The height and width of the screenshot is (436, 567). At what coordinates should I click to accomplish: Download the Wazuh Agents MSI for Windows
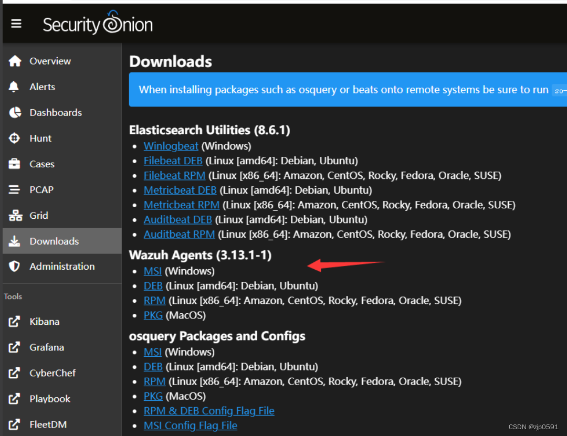(x=153, y=271)
